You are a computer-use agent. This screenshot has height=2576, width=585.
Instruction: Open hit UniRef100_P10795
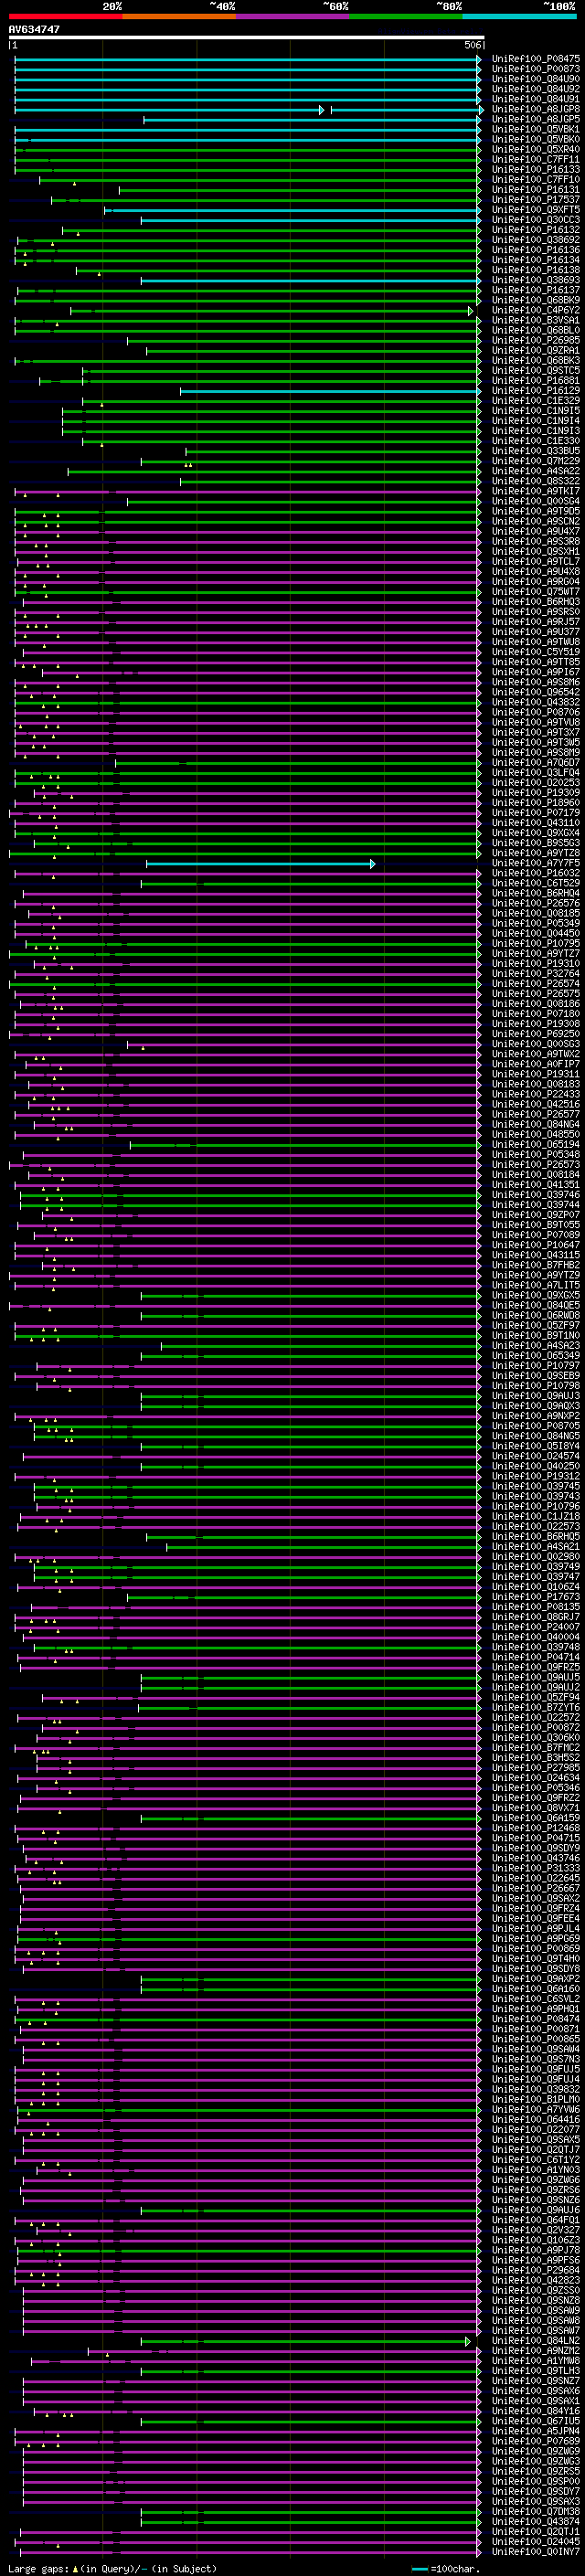(536, 943)
